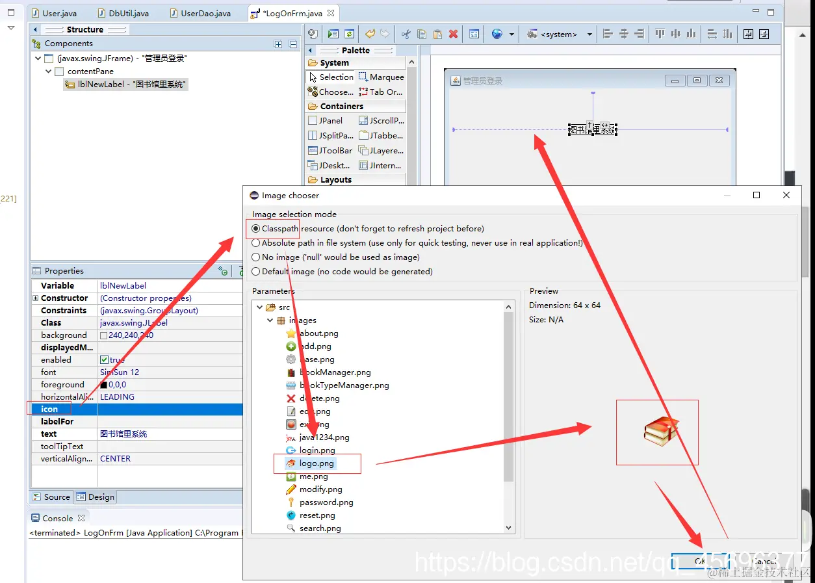The height and width of the screenshot is (583, 815).
Task: Select the Tab Order tool in Palette
Action: (x=381, y=92)
